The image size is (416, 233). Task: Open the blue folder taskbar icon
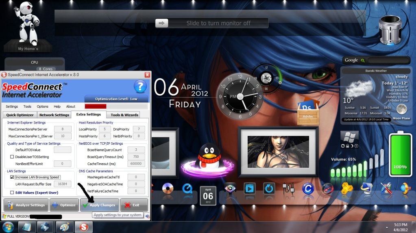(x=26, y=227)
